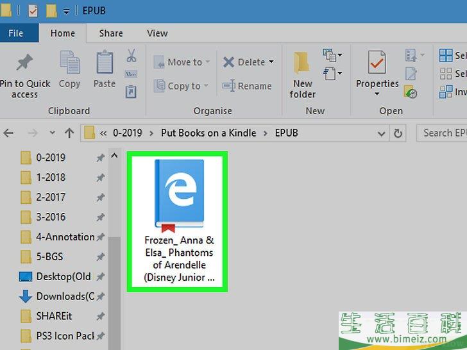Switch to the Share ribbon tab
The height and width of the screenshot is (350, 467).
[111, 33]
